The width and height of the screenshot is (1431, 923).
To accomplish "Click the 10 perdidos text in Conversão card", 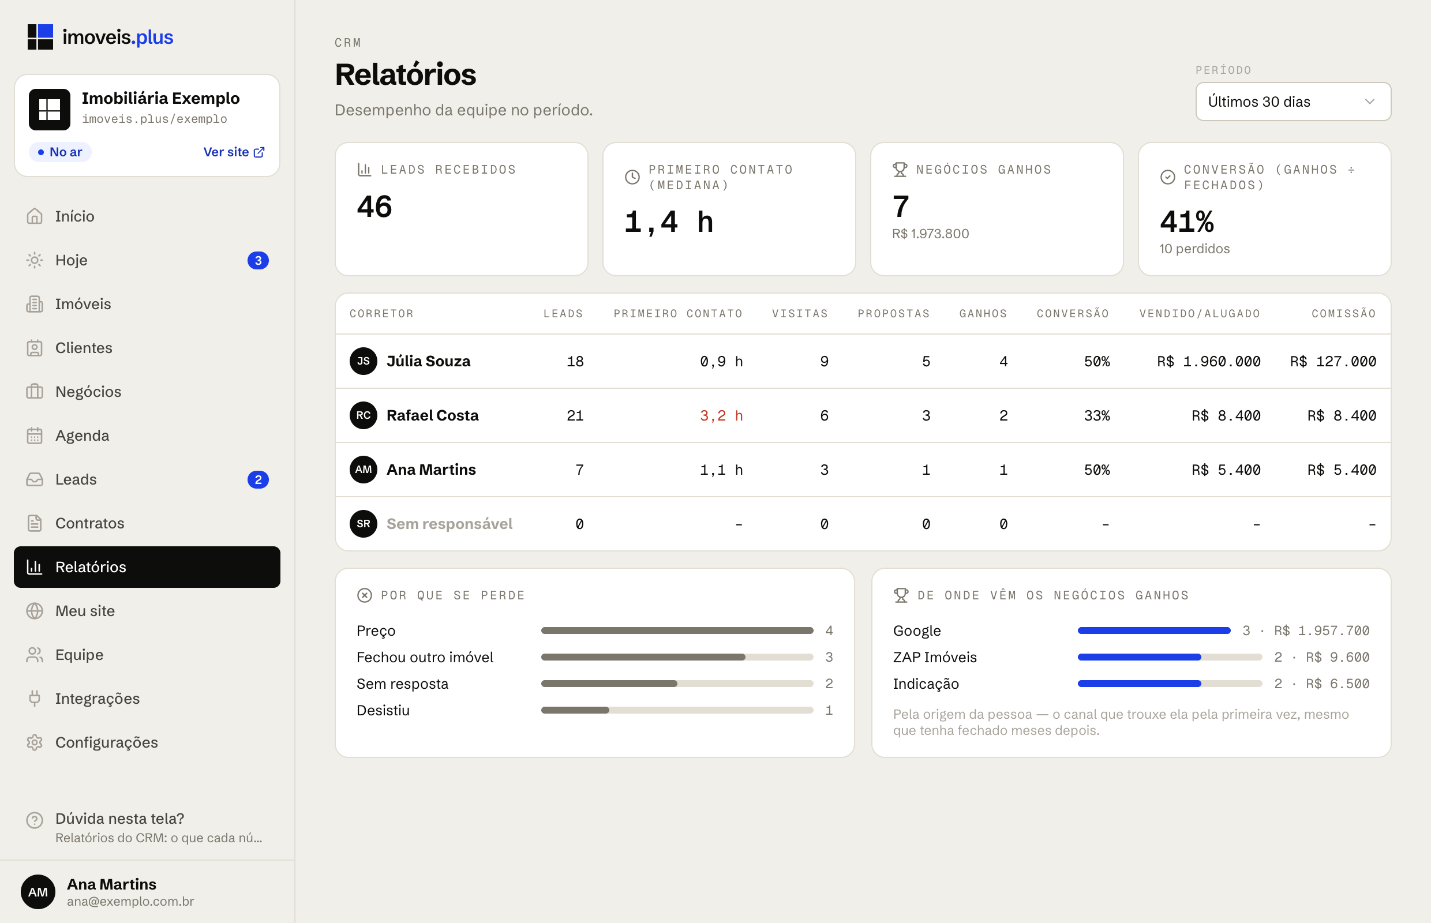I will [x=1194, y=249].
